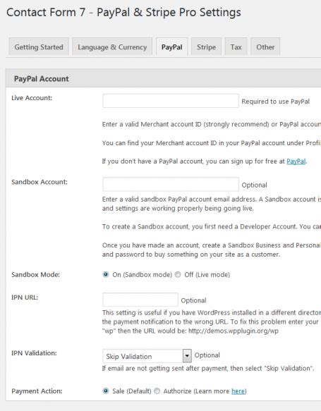This screenshot has height=411, width=321.
Task: Switch to Language & Currency tab
Action: click(x=112, y=47)
